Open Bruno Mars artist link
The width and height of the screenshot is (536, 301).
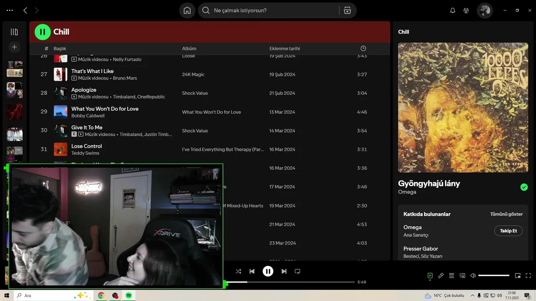[x=125, y=78]
